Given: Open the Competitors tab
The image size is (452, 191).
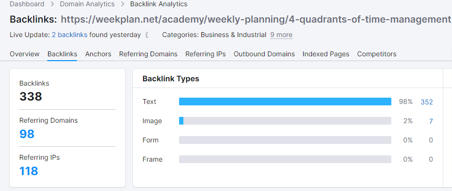Looking at the screenshot, I should click(377, 54).
